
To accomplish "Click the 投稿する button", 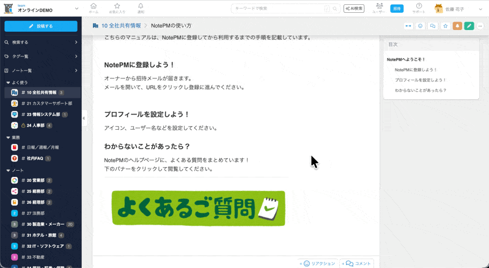I will (40, 26).
